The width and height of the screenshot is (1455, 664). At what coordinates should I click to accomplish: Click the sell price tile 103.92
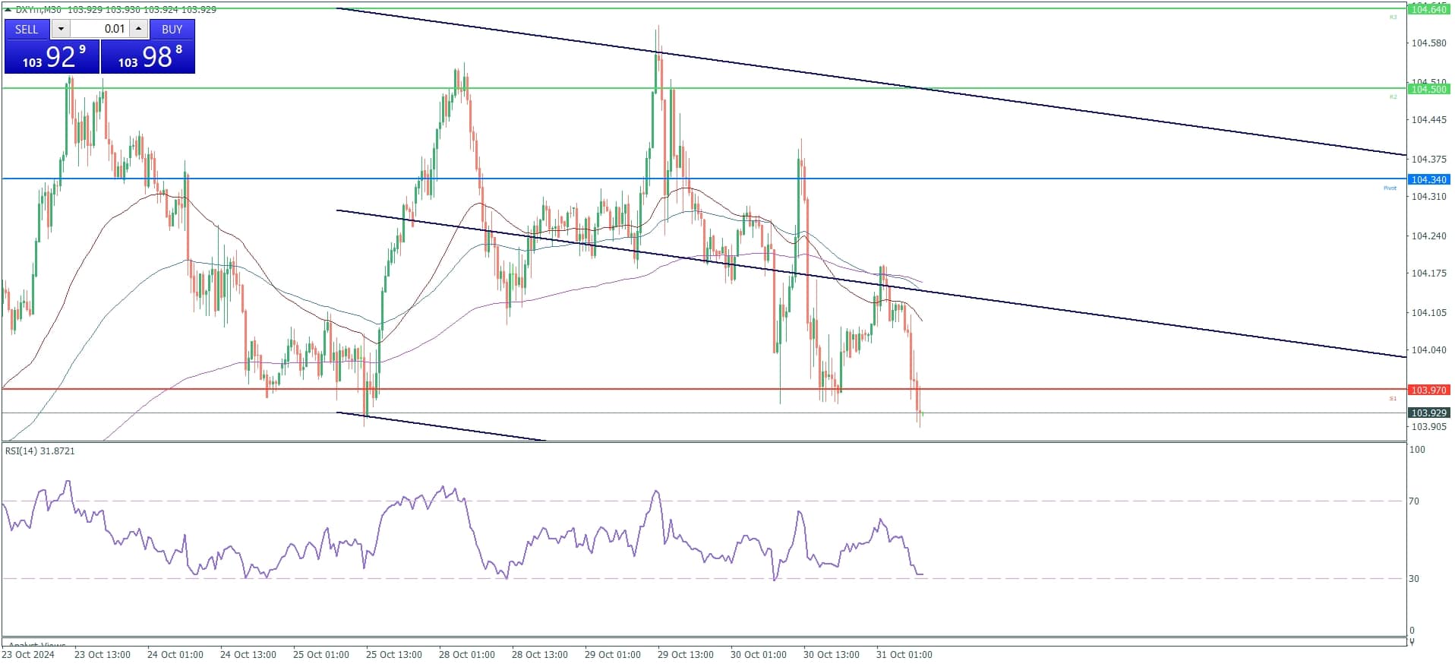click(x=52, y=57)
